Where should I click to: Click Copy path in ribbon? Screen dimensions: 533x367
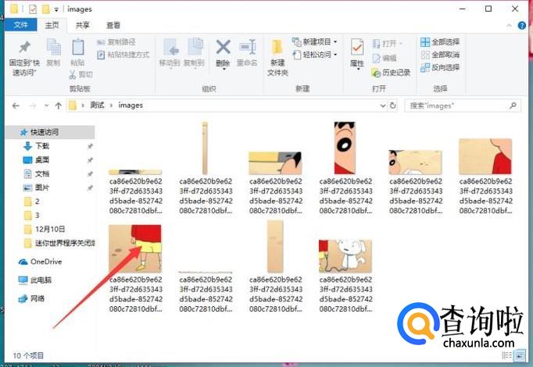coord(116,42)
